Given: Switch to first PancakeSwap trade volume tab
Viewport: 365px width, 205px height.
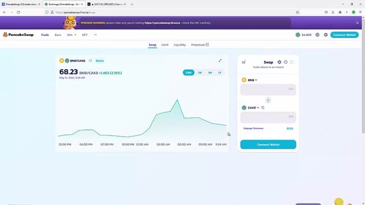Looking at the screenshot, I should [x=21, y=4].
